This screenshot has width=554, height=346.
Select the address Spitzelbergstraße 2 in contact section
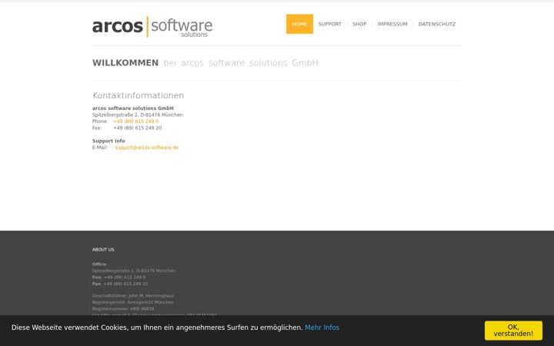click(x=138, y=115)
